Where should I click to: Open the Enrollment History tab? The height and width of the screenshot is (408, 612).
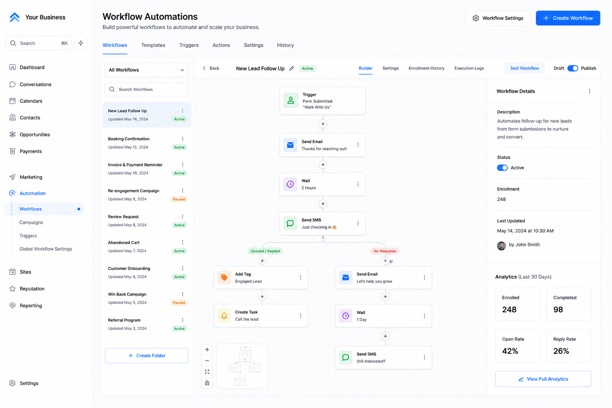[426, 69]
